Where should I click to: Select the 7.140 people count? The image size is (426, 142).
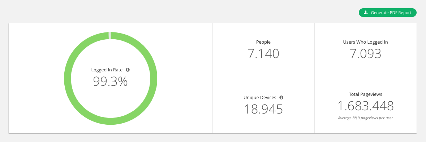263,53
